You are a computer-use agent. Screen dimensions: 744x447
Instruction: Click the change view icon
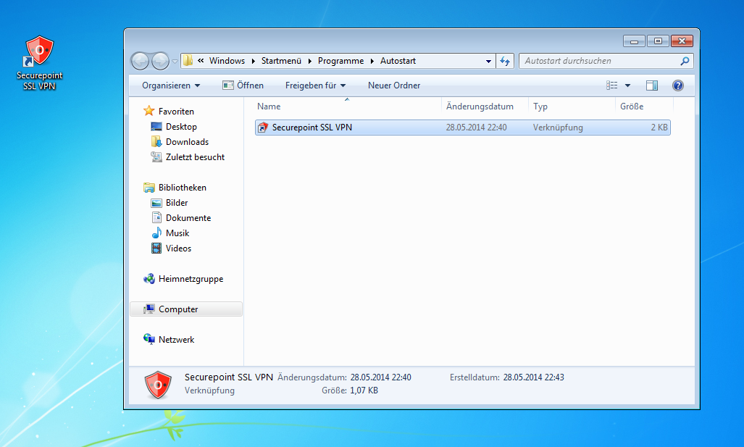[612, 85]
